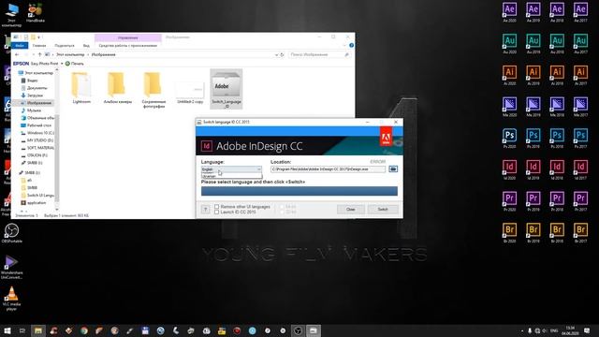
Task: Switch to the Home ribbon tab in Explorer
Action: click(39, 46)
